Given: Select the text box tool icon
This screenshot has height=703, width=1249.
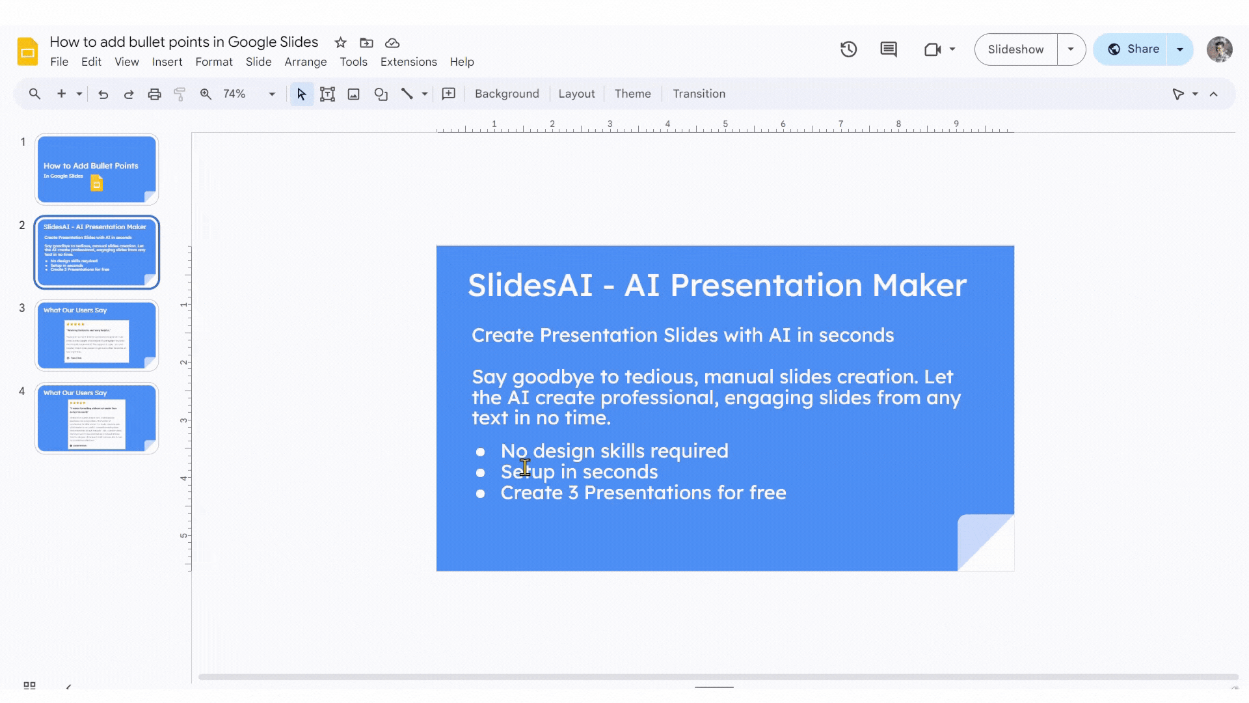Looking at the screenshot, I should click(x=327, y=94).
